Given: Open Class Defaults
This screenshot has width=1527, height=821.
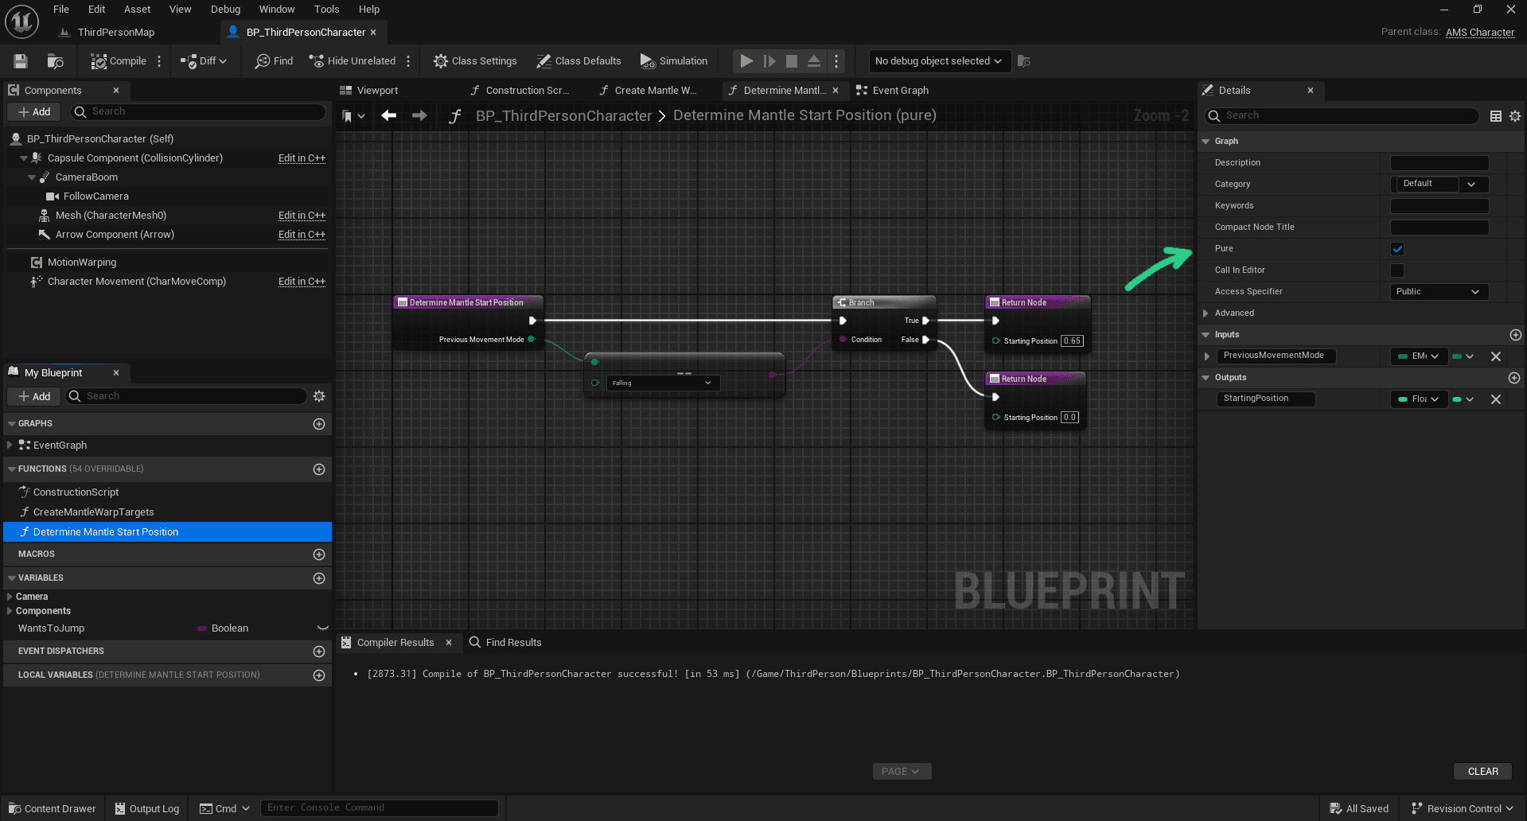Looking at the screenshot, I should click(578, 61).
